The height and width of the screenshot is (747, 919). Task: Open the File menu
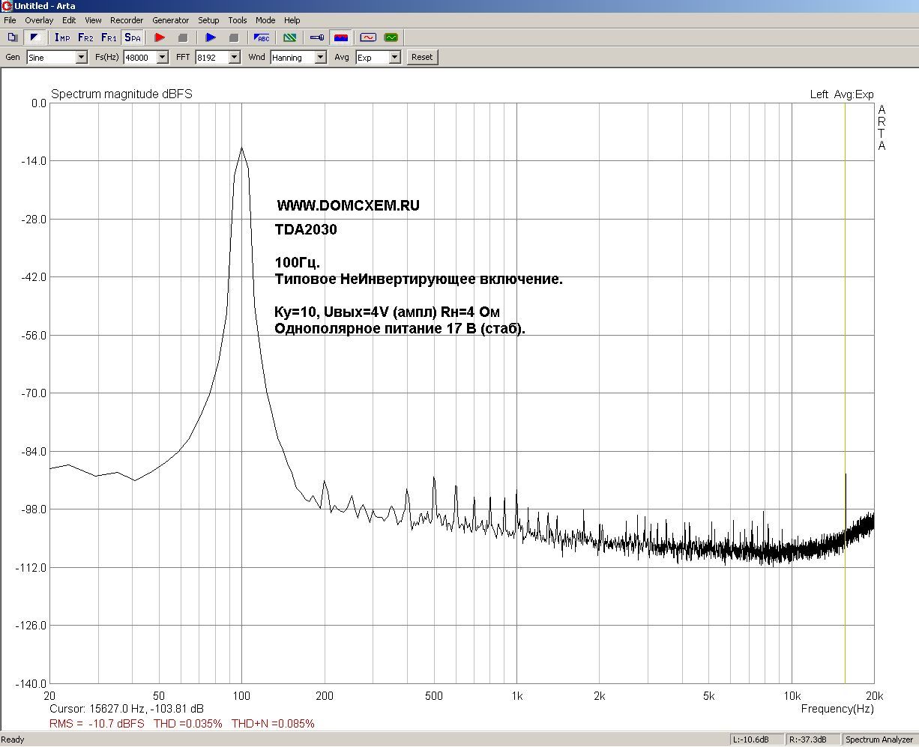pos(10,20)
